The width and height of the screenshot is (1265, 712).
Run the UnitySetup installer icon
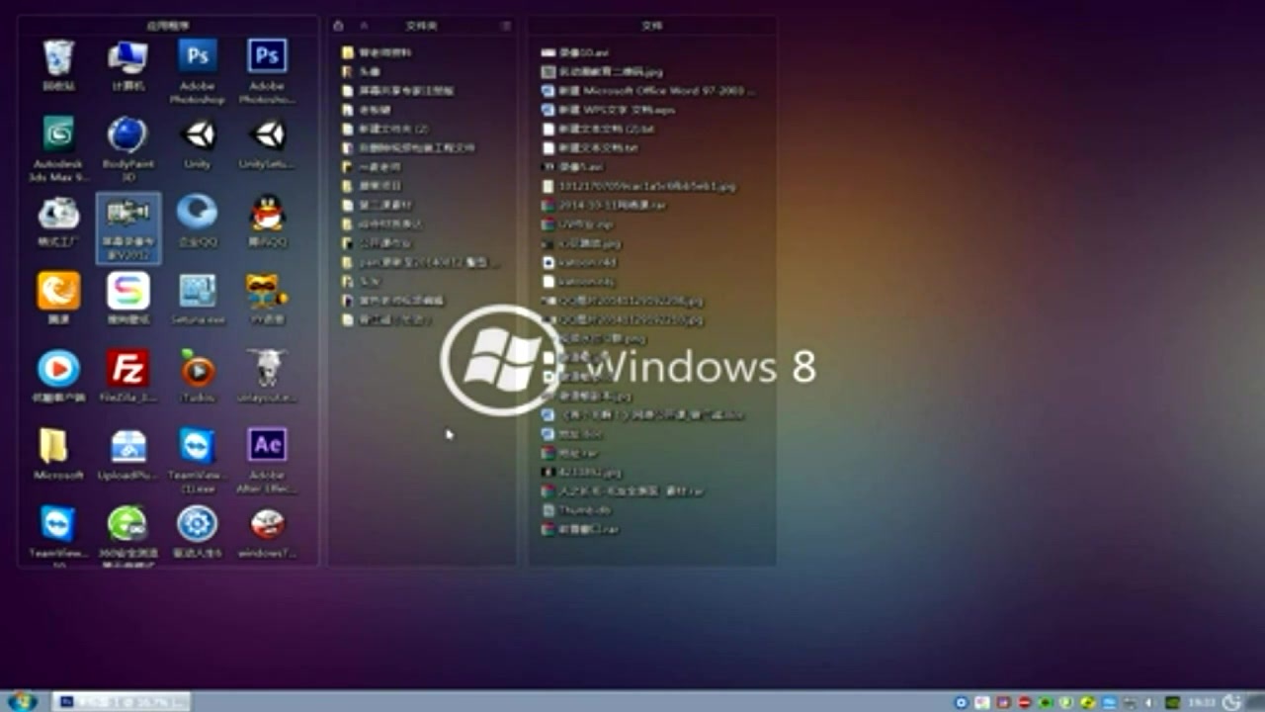[267, 142]
